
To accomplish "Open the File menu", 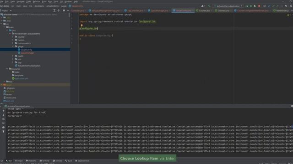I will 2,1.
